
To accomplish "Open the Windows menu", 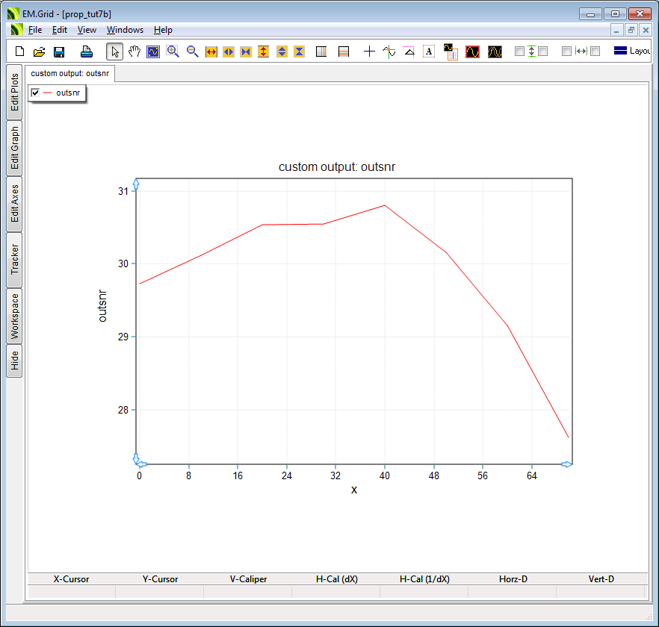I will click(x=125, y=30).
